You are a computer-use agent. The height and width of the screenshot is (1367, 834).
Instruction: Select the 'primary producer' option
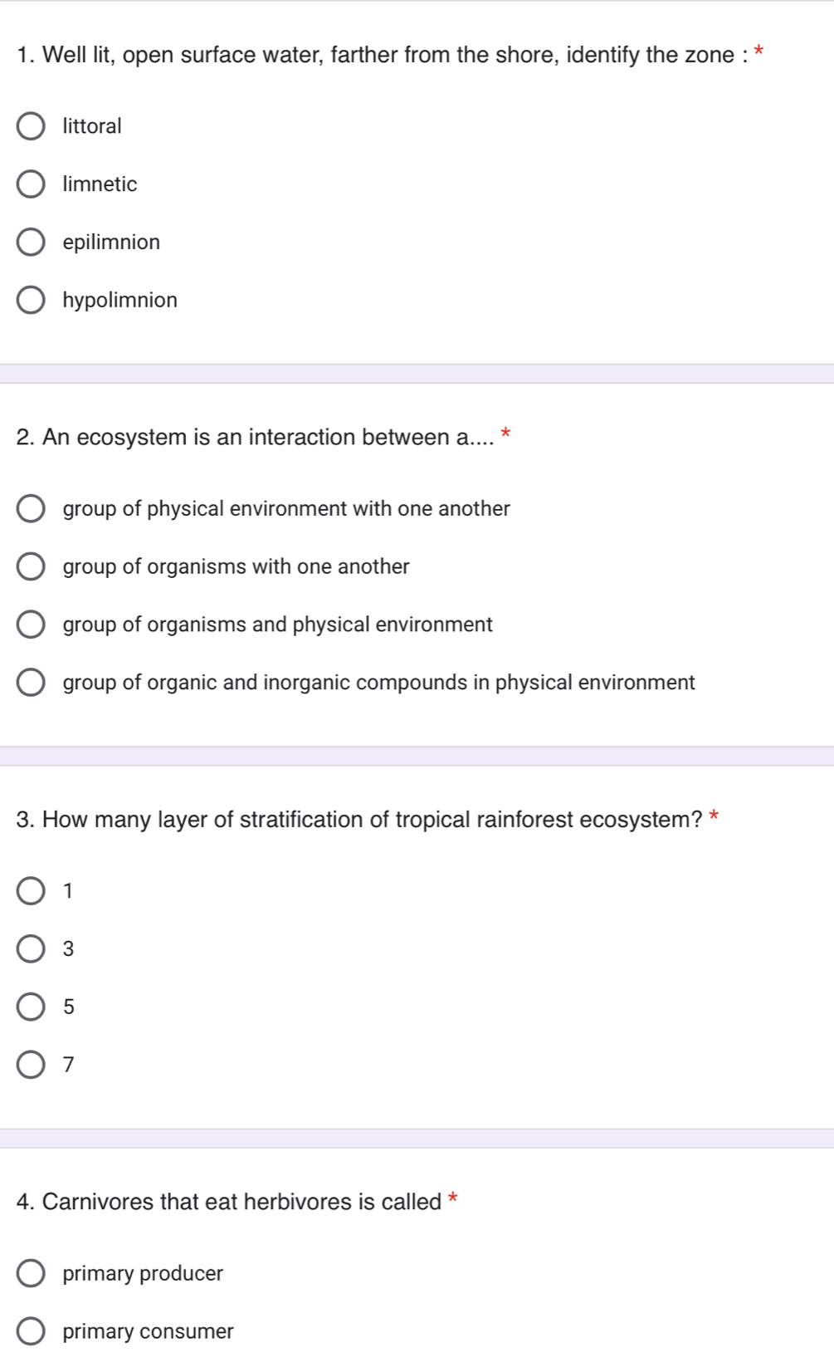click(32, 1274)
